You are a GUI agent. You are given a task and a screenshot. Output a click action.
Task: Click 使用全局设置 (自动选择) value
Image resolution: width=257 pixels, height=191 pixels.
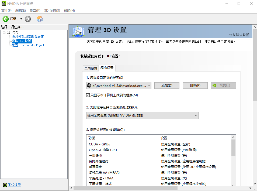pyautogui.click(x=179, y=150)
